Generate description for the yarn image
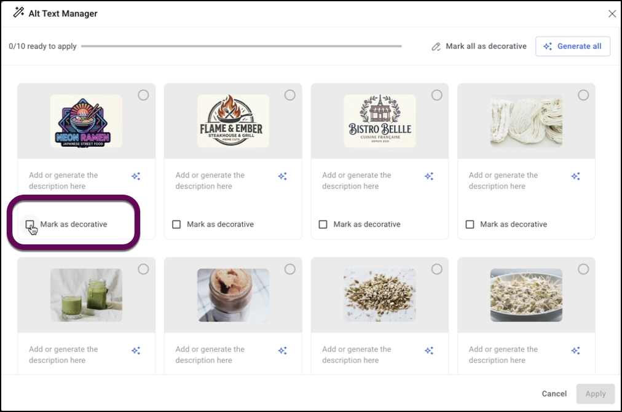The width and height of the screenshot is (622, 412). coord(575,176)
